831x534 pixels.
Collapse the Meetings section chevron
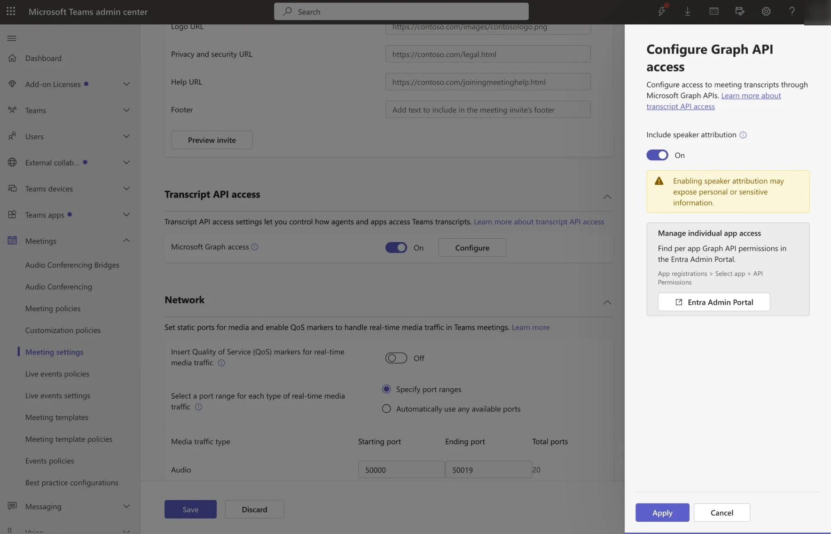(x=126, y=240)
